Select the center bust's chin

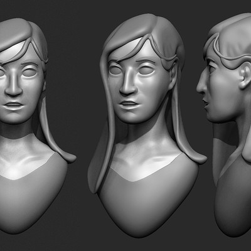[x=131, y=117]
